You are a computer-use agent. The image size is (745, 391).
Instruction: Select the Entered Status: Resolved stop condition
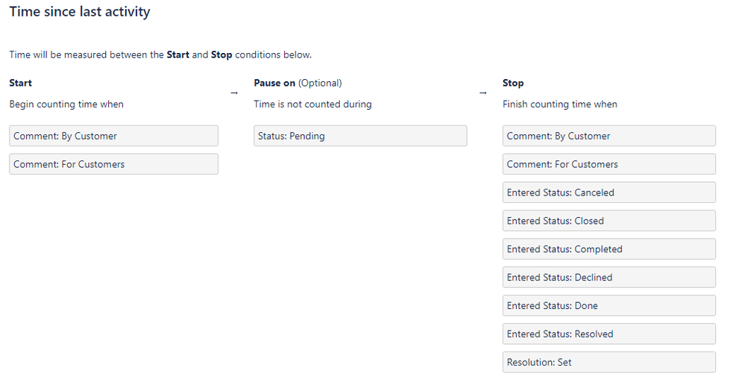pos(609,334)
